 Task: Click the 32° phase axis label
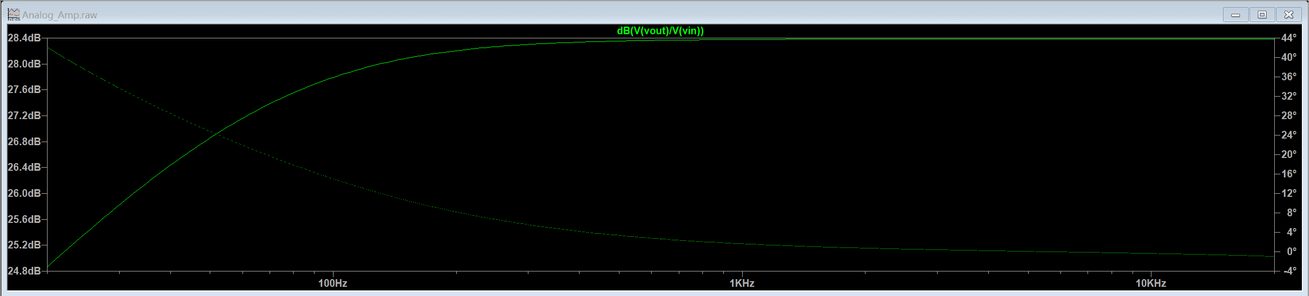[x=1289, y=96]
